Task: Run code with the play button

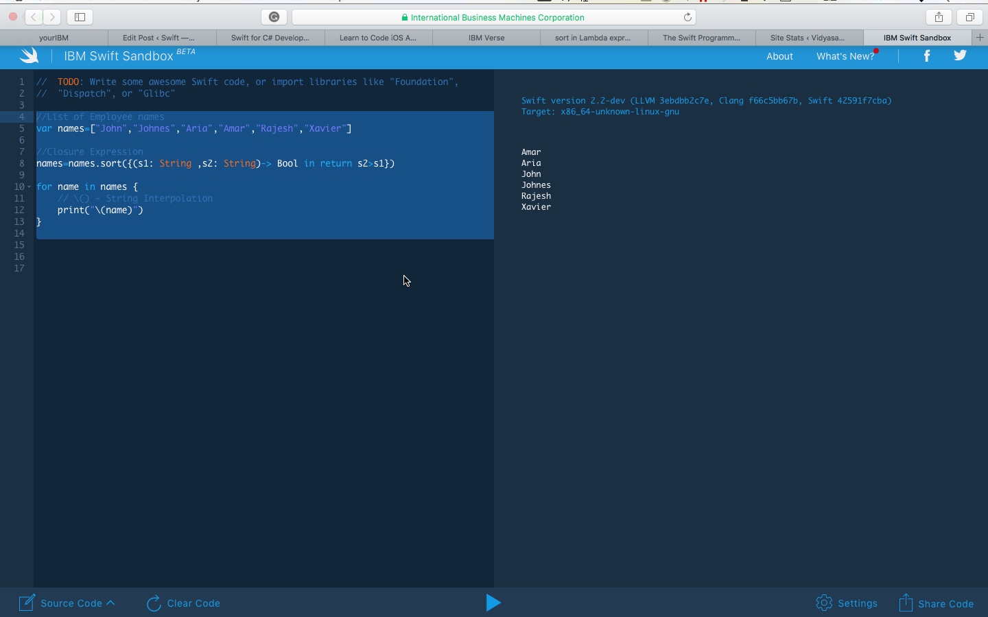Action: click(493, 603)
